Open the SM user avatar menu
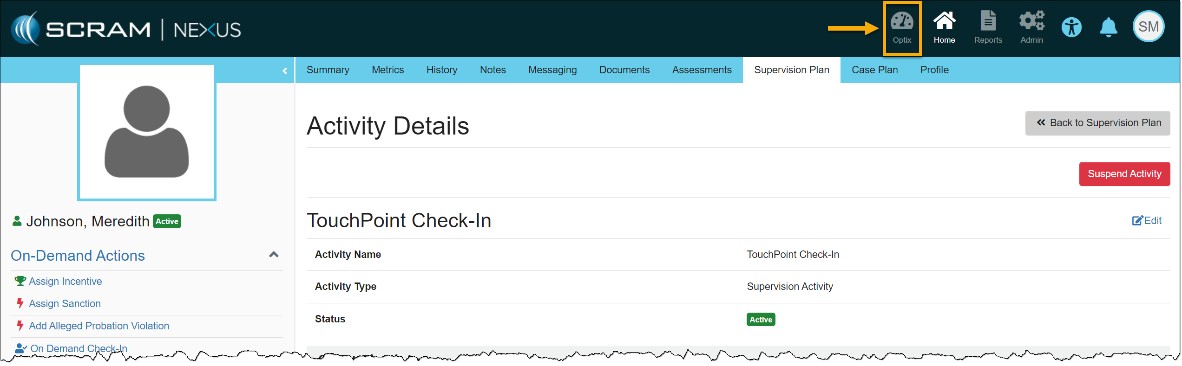The width and height of the screenshot is (1182, 366). click(1148, 26)
